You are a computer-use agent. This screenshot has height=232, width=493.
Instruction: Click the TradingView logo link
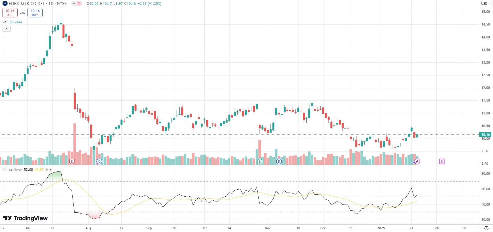pos(26,218)
